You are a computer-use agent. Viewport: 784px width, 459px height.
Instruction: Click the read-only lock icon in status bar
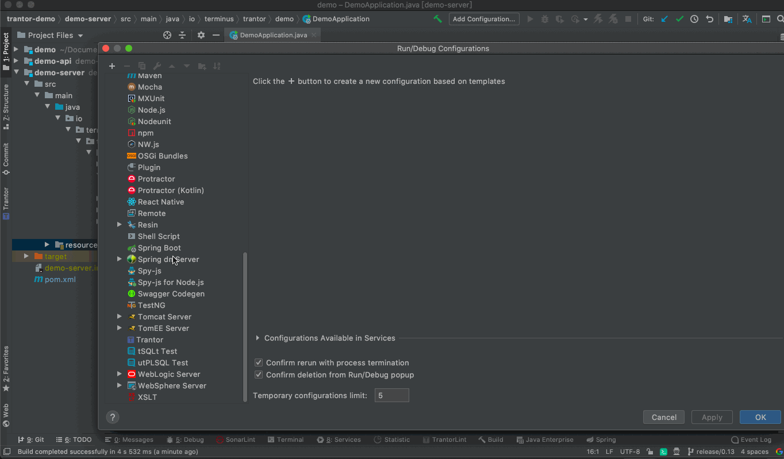(650, 452)
